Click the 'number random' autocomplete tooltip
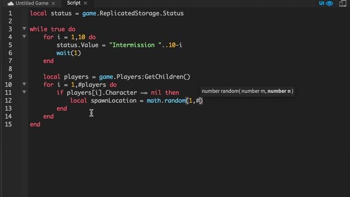 (x=247, y=91)
